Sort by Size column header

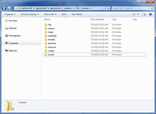pyautogui.click(x=135, y=19)
